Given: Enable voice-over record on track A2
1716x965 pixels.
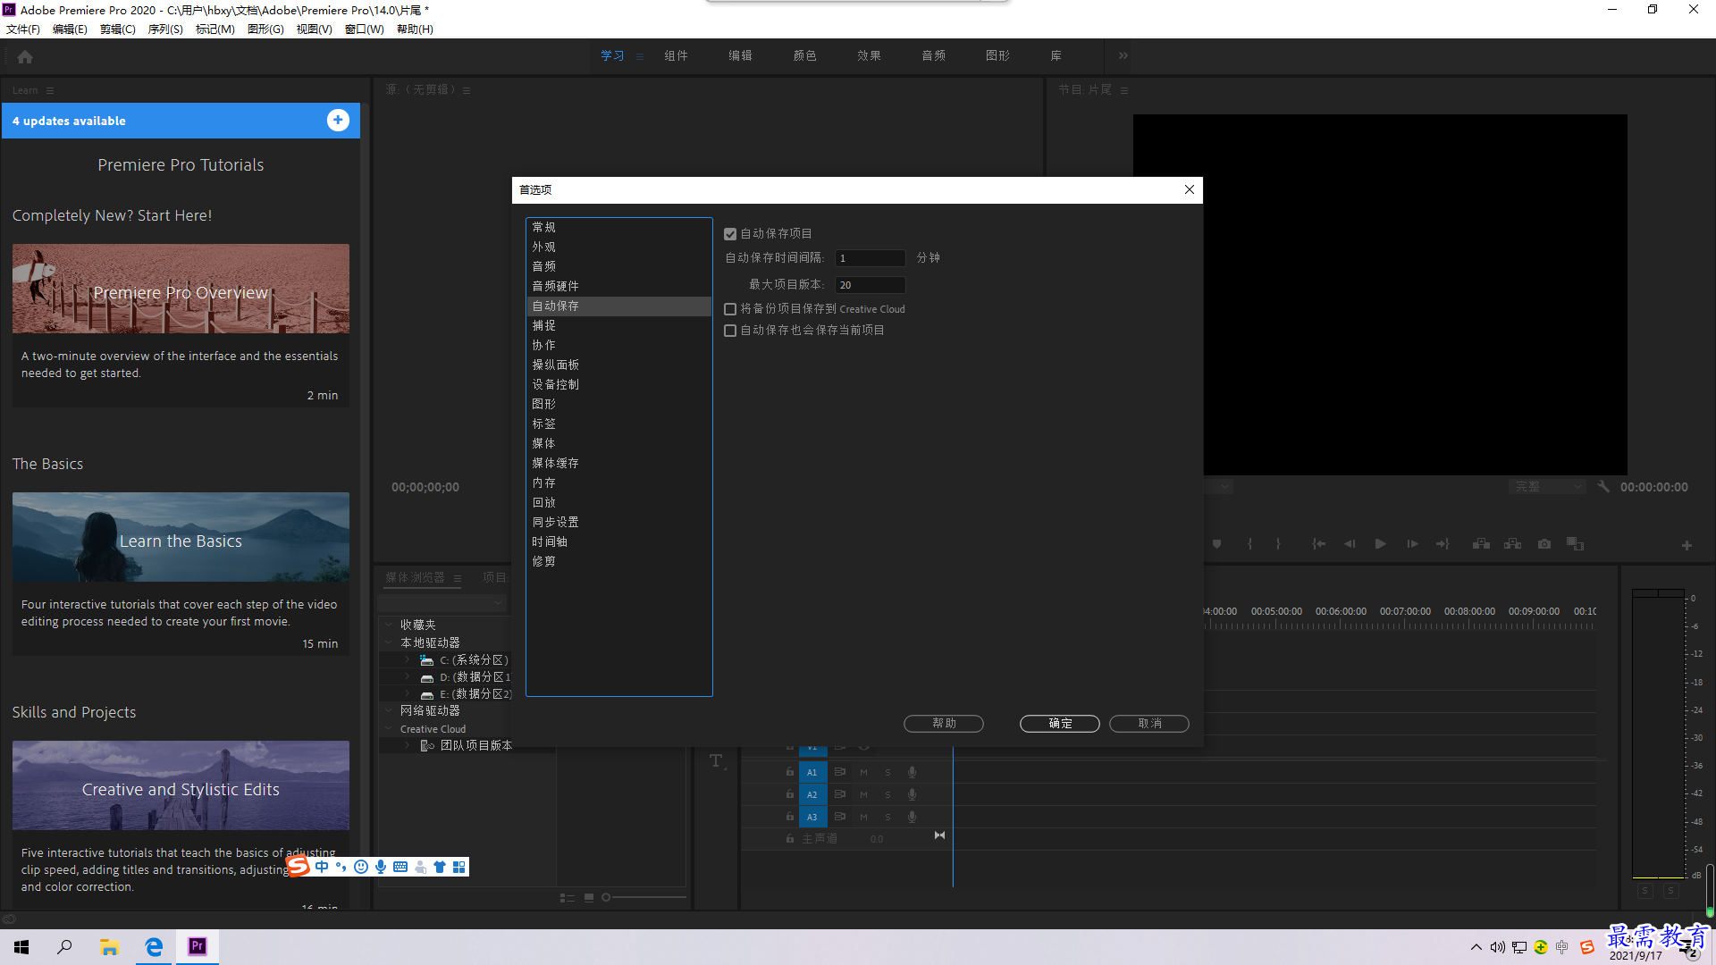Looking at the screenshot, I should tap(912, 794).
